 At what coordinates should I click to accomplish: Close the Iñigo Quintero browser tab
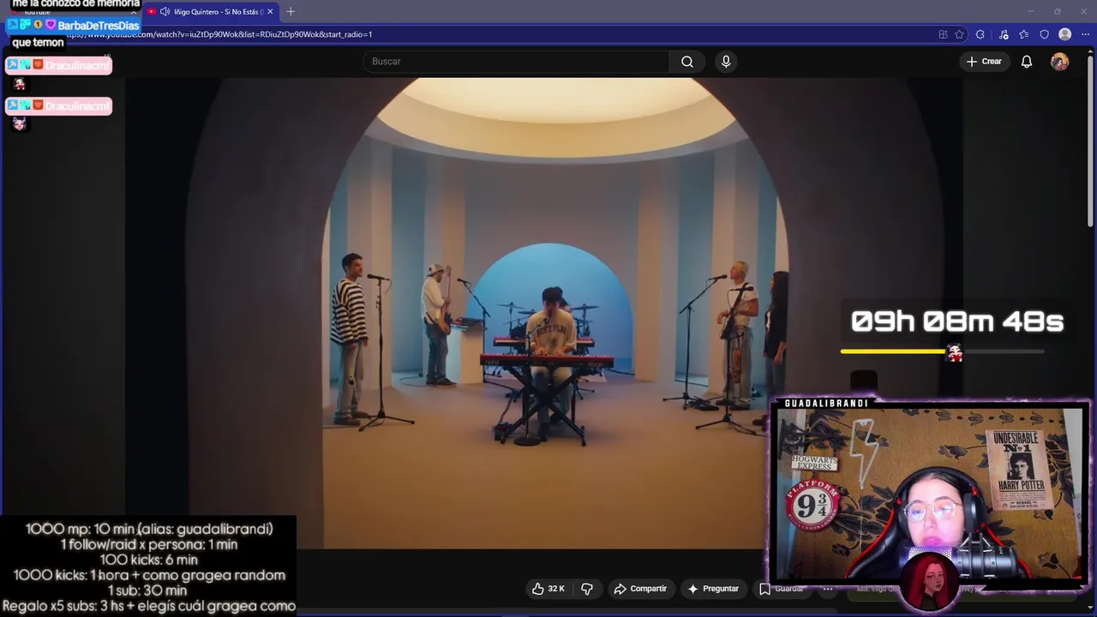point(270,12)
